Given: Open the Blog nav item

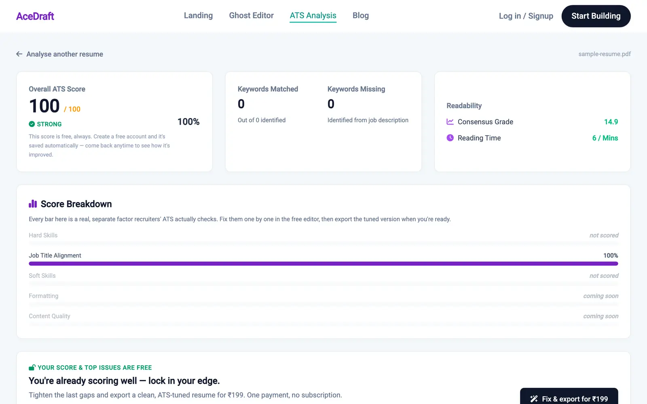Looking at the screenshot, I should point(361,15).
